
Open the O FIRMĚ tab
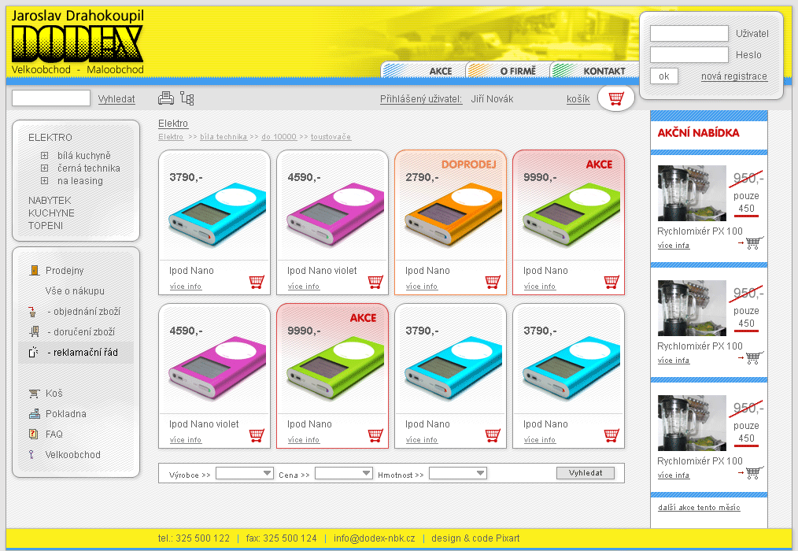tap(508, 70)
